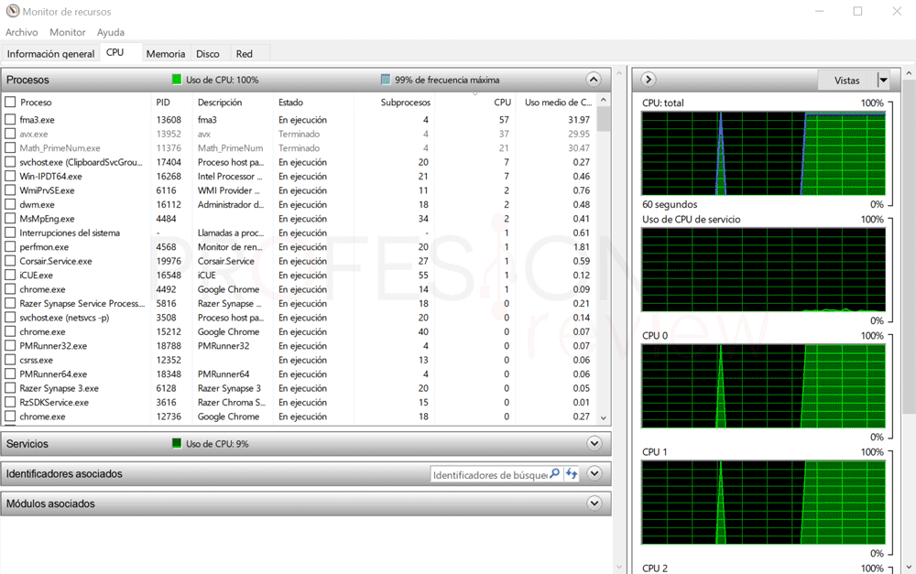Click the refresh arrows next to search box
Viewport: 916px width, 574px height.
click(x=572, y=474)
